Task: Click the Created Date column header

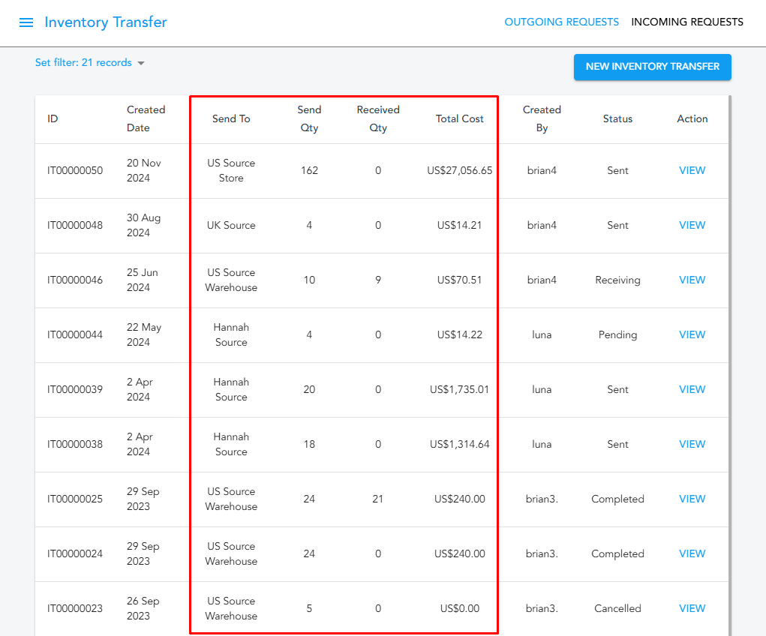Action: point(146,118)
